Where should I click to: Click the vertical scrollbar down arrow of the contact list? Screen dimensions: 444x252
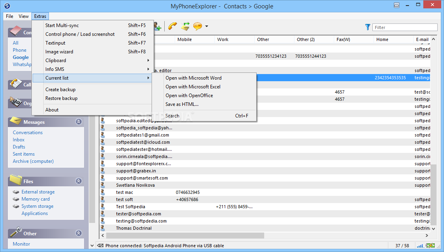434,229
